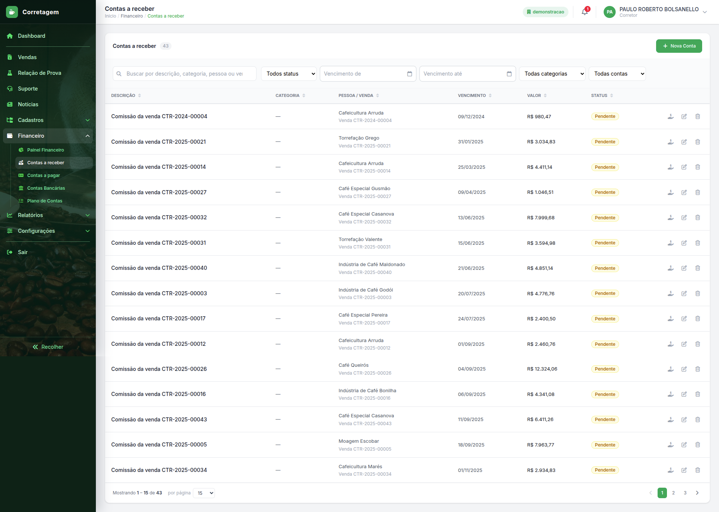Open user profile menu for Paulo Roberto

click(x=655, y=12)
